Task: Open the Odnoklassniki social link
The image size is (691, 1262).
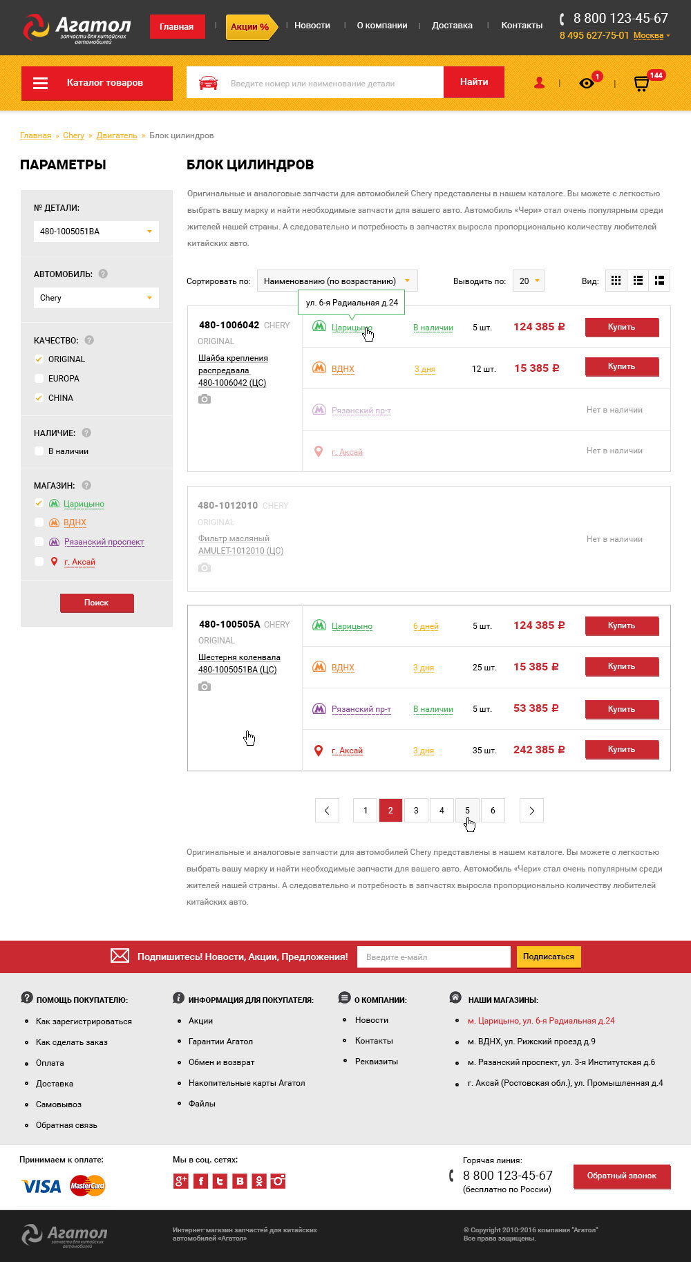Action: pyautogui.click(x=258, y=1181)
